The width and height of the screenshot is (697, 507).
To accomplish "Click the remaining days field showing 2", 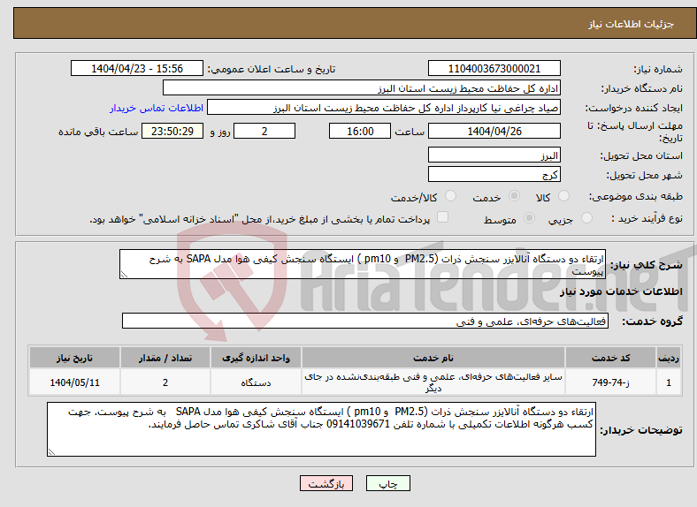I will coord(264,132).
